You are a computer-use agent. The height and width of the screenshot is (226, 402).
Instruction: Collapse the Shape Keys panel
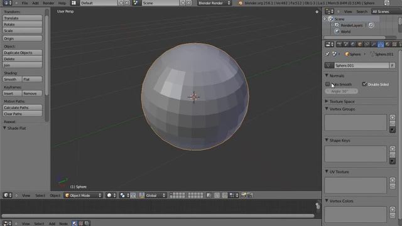327,141
